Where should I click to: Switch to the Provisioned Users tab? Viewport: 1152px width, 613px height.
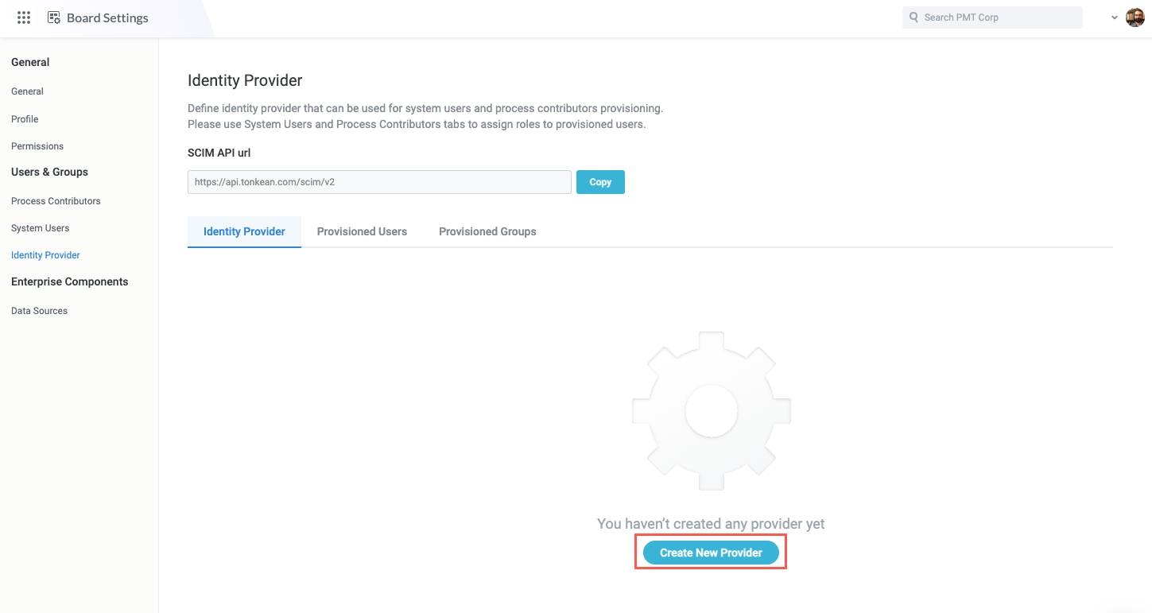click(362, 231)
